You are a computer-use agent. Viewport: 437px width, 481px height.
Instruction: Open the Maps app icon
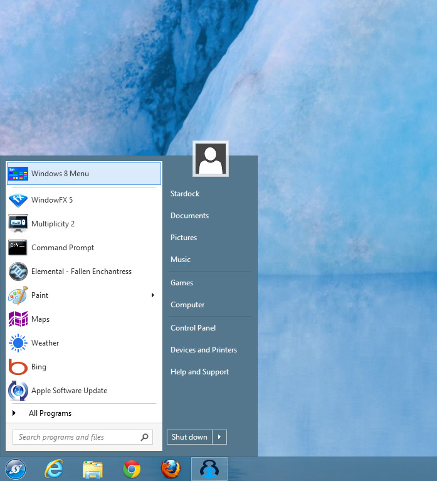18,319
